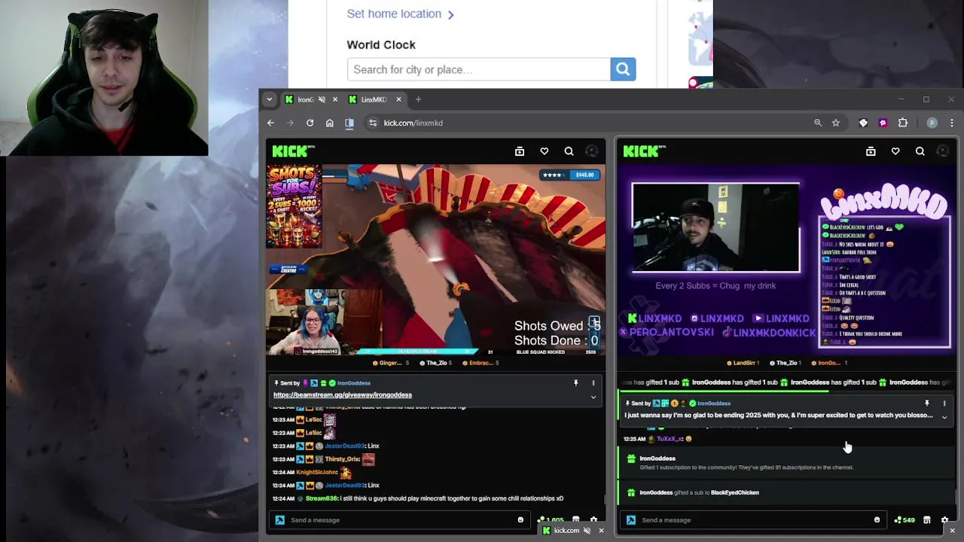Click the Ginger... gifter in left leaderboard

(391, 363)
